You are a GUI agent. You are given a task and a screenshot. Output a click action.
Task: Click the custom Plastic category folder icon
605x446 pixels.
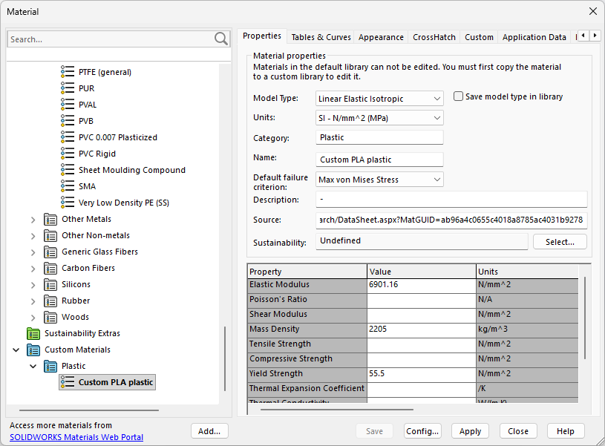(x=50, y=366)
